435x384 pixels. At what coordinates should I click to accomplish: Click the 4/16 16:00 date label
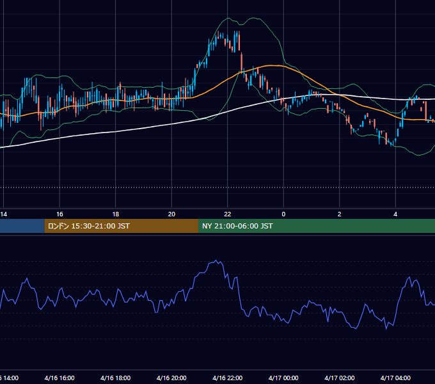[59, 378]
